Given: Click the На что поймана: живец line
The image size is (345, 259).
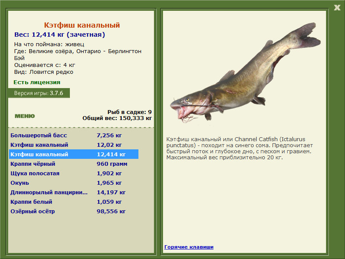Looking at the screenshot, I should point(49,44).
